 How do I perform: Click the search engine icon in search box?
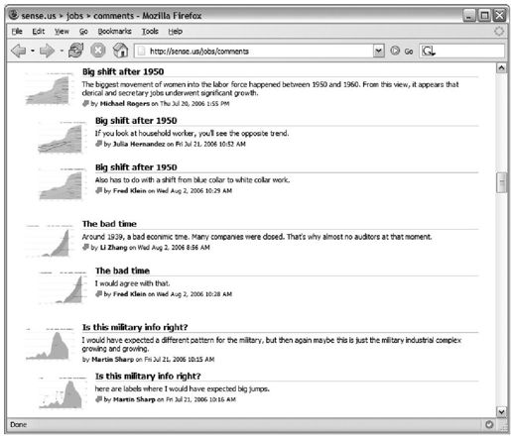pyautogui.click(x=429, y=51)
